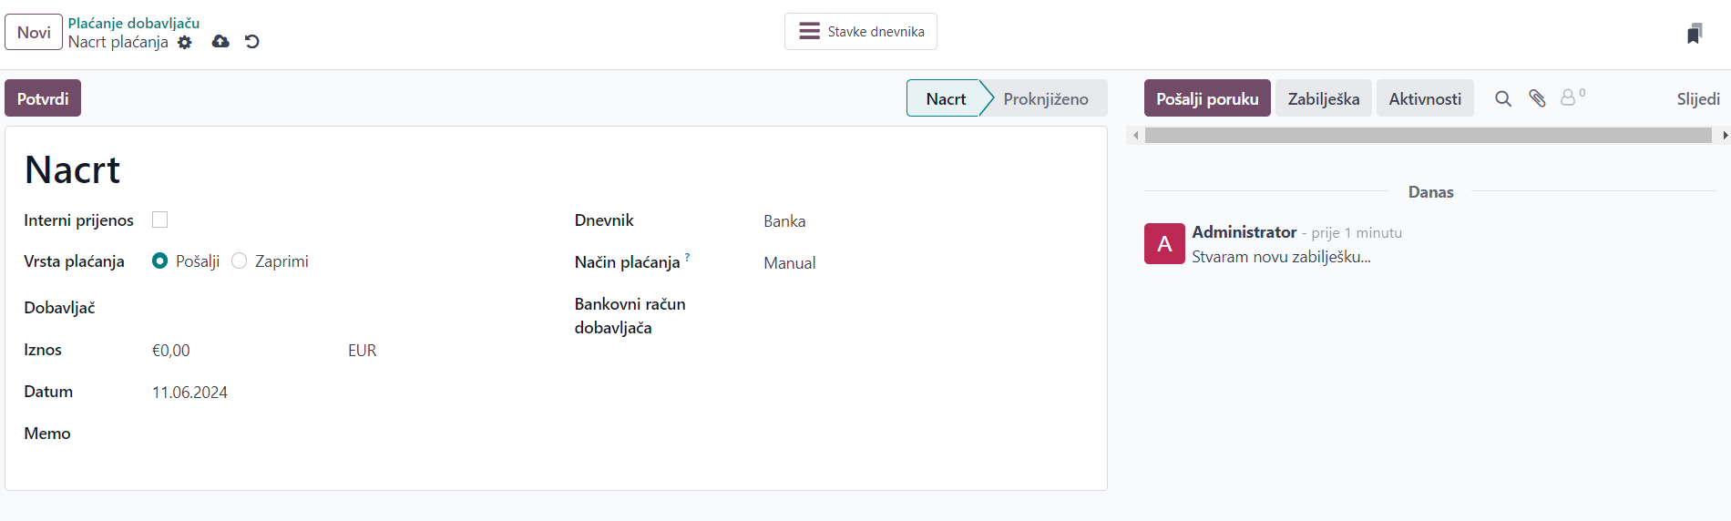Select the Pošalji payment type
The height and width of the screenshot is (521, 1731).
coord(160,261)
